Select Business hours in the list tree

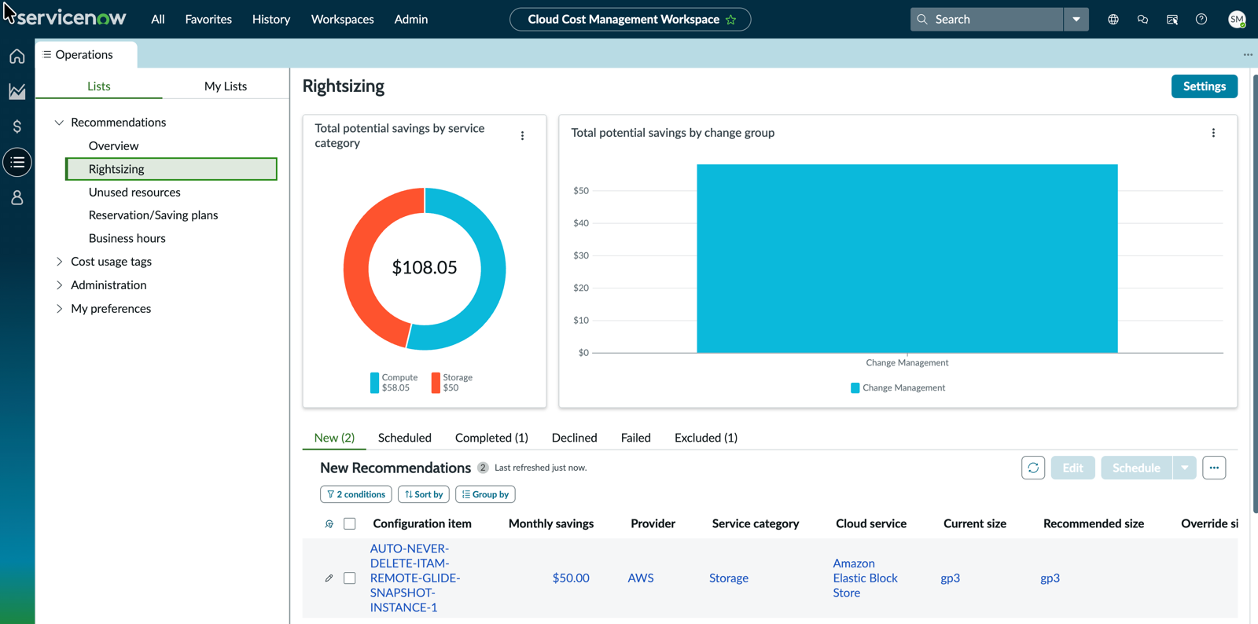coord(127,239)
